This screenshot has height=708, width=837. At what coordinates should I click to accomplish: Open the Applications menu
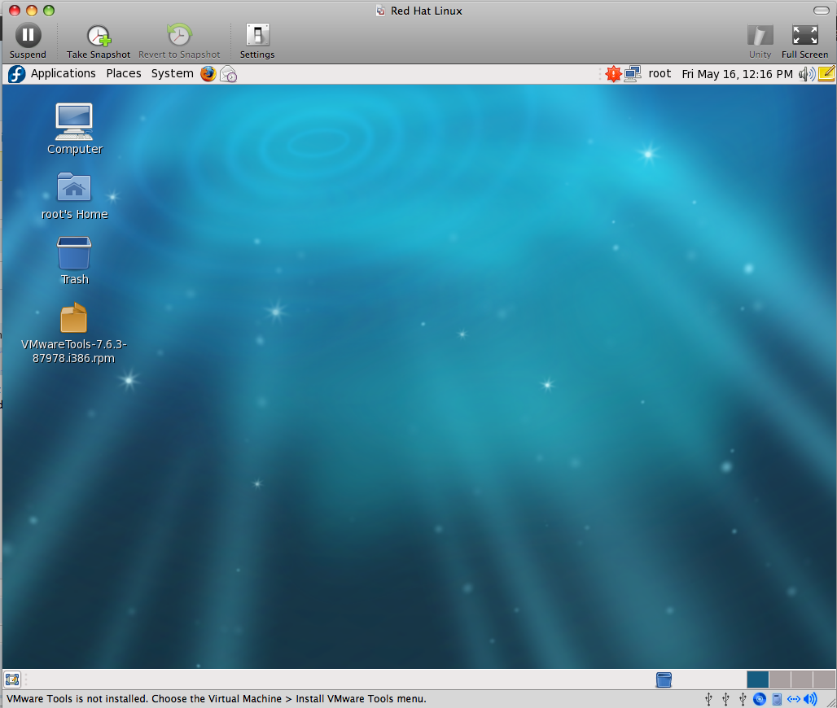(63, 73)
